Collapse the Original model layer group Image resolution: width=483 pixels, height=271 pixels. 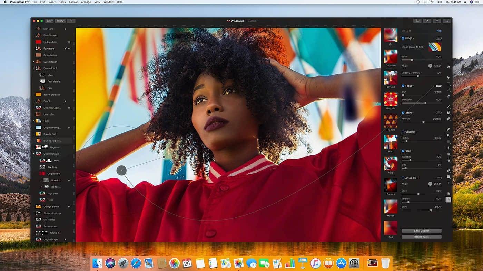click(33, 154)
